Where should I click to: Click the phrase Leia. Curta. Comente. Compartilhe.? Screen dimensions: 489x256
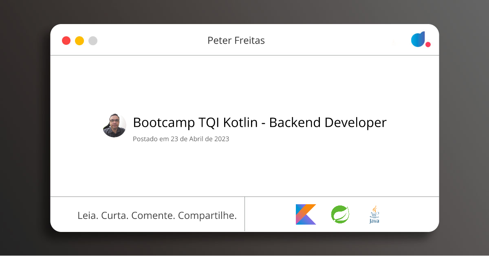tap(157, 215)
